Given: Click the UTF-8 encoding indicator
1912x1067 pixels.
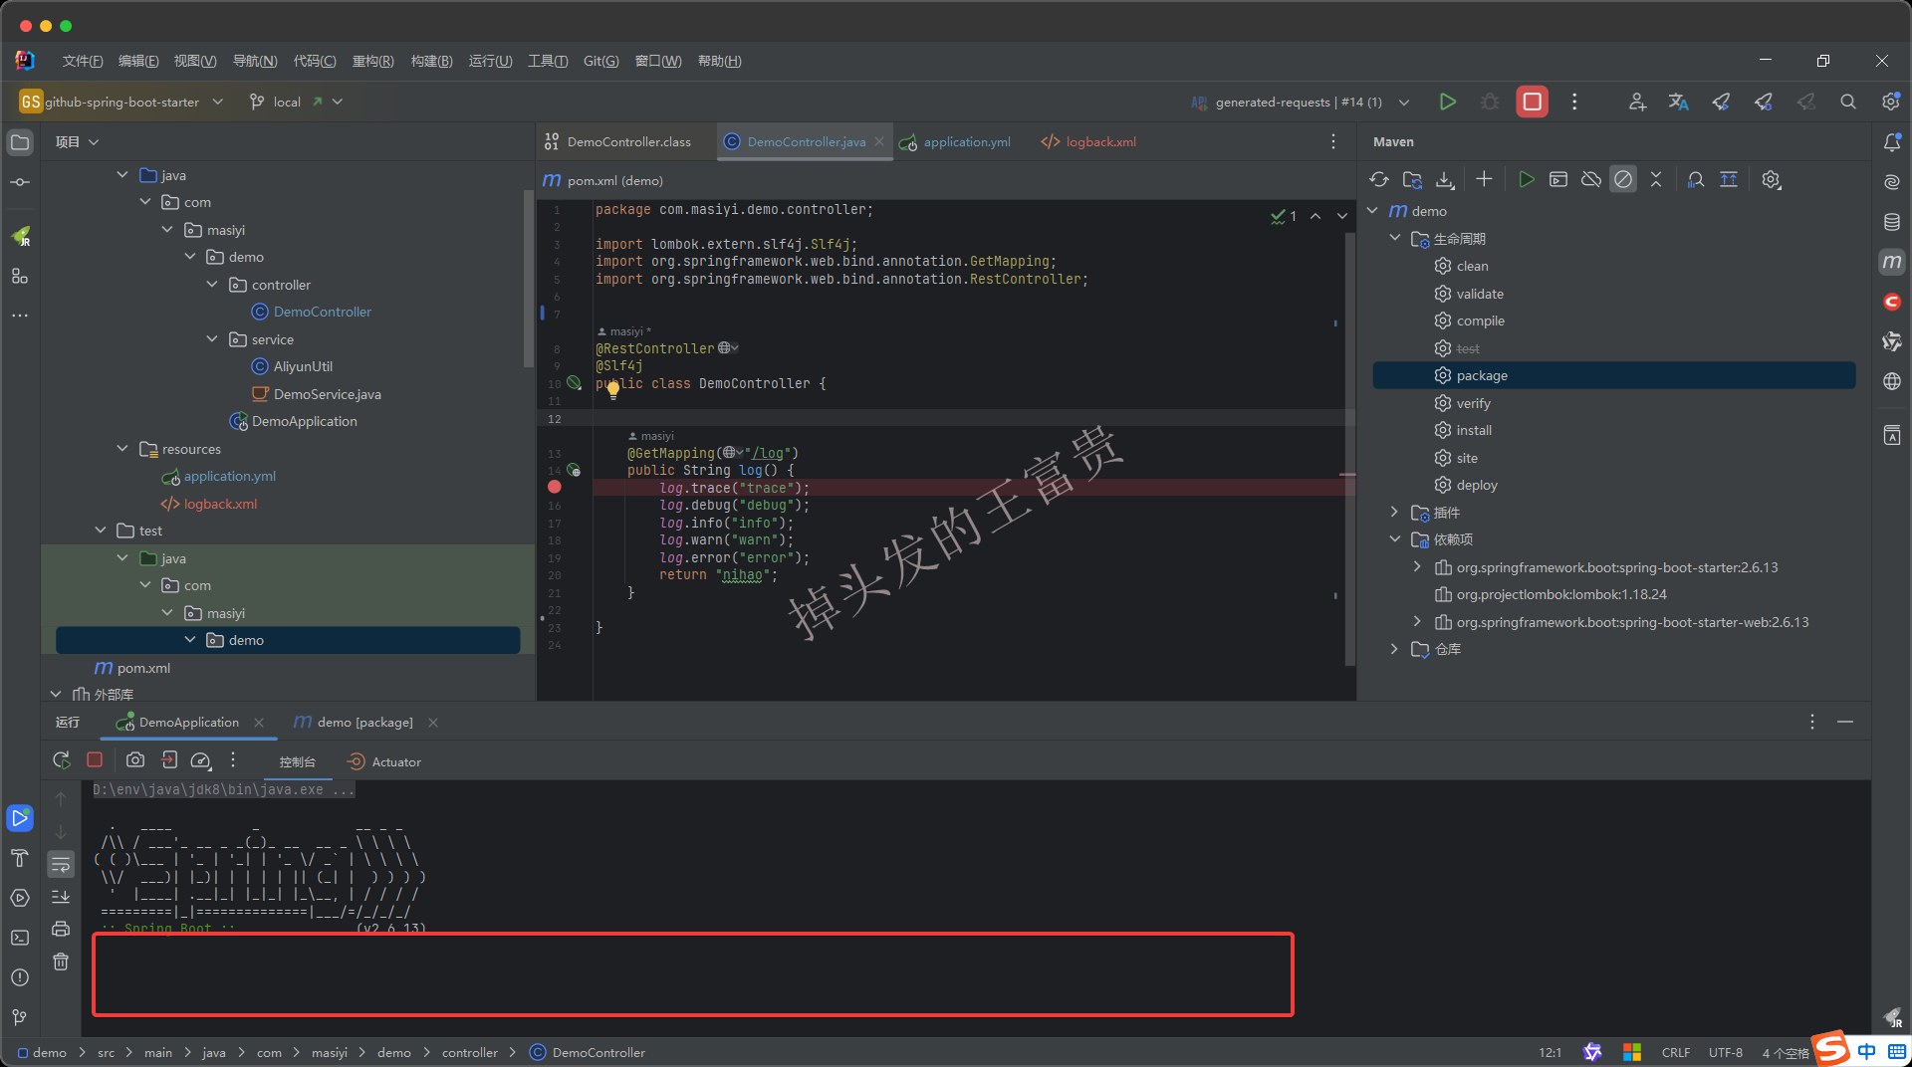Looking at the screenshot, I should (x=1726, y=1052).
